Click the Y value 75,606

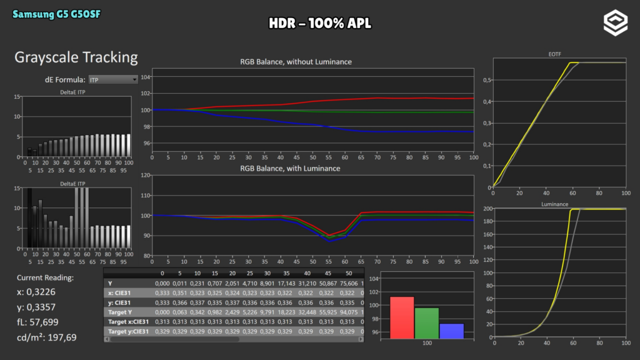(x=349, y=283)
